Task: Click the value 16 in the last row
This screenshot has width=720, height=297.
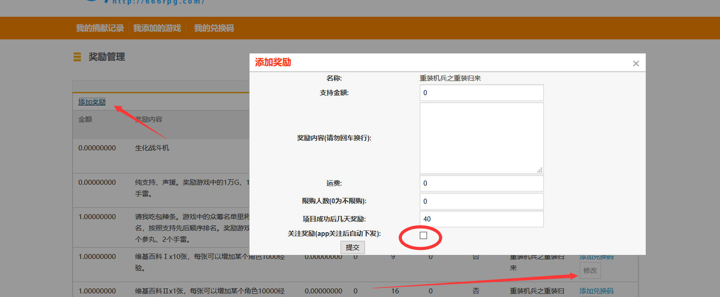Action: 395,291
